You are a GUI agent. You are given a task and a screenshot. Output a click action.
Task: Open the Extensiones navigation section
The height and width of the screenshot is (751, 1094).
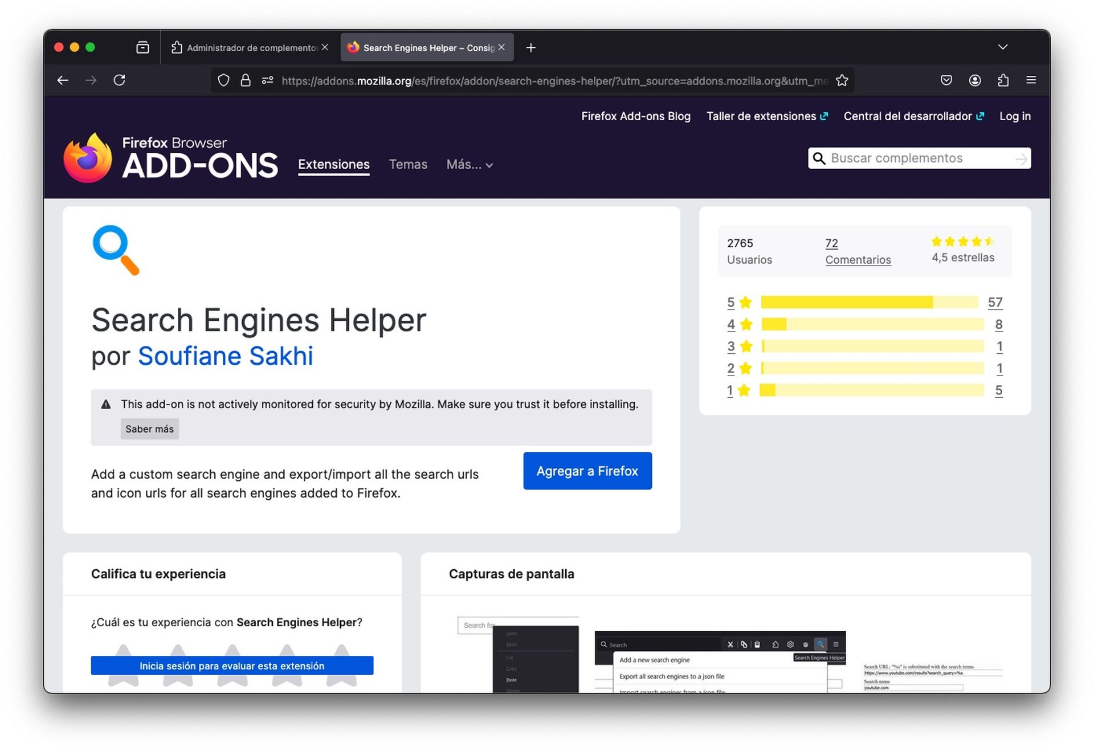[333, 164]
